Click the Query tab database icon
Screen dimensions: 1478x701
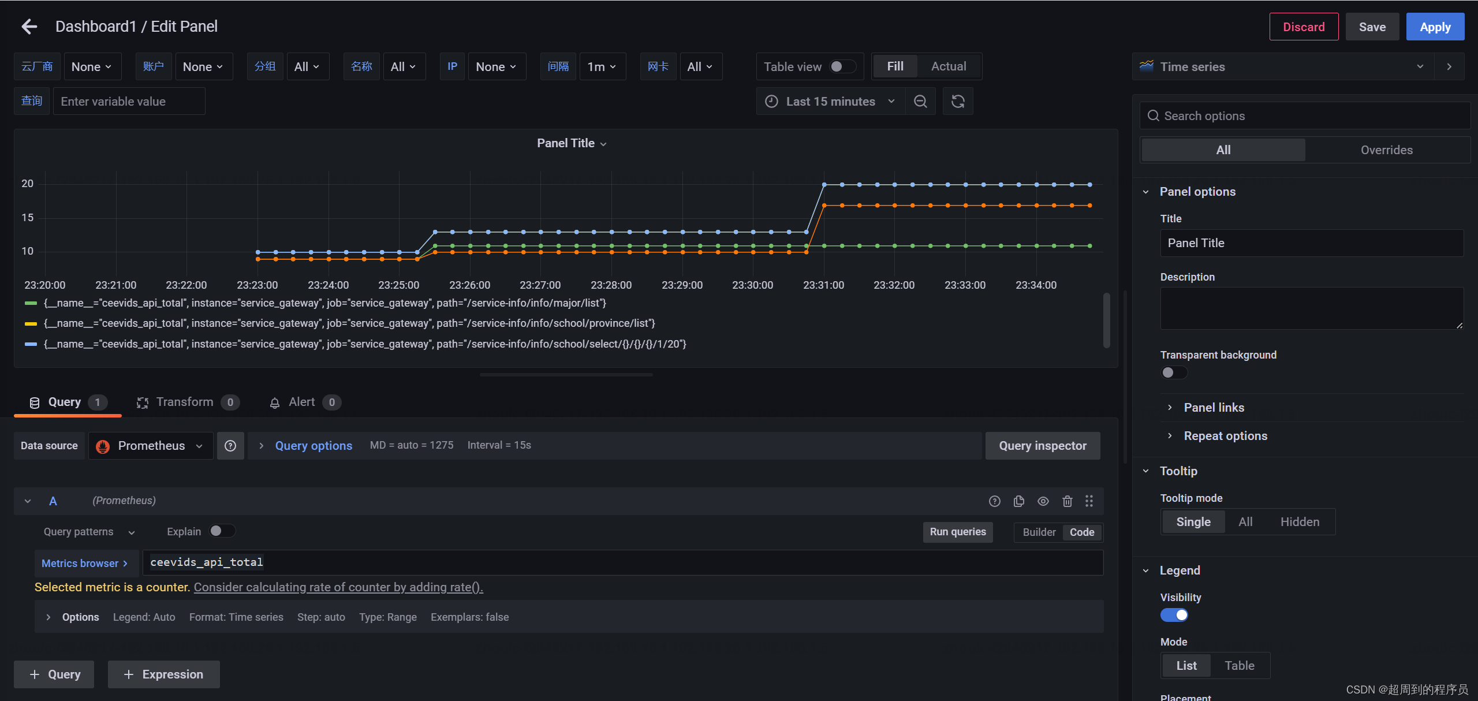point(35,402)
